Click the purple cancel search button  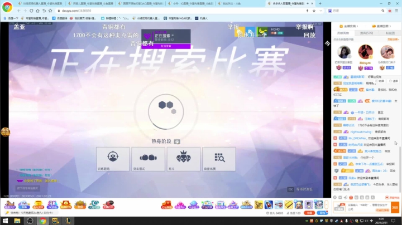[166, 46]
